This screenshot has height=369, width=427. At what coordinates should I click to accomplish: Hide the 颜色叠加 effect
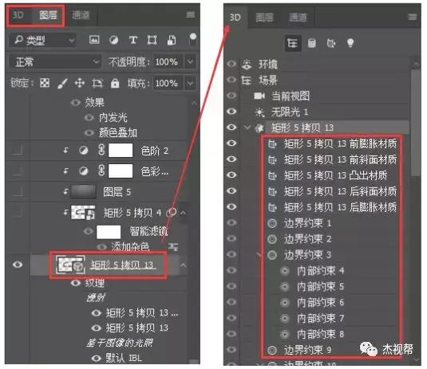(89, 133)
